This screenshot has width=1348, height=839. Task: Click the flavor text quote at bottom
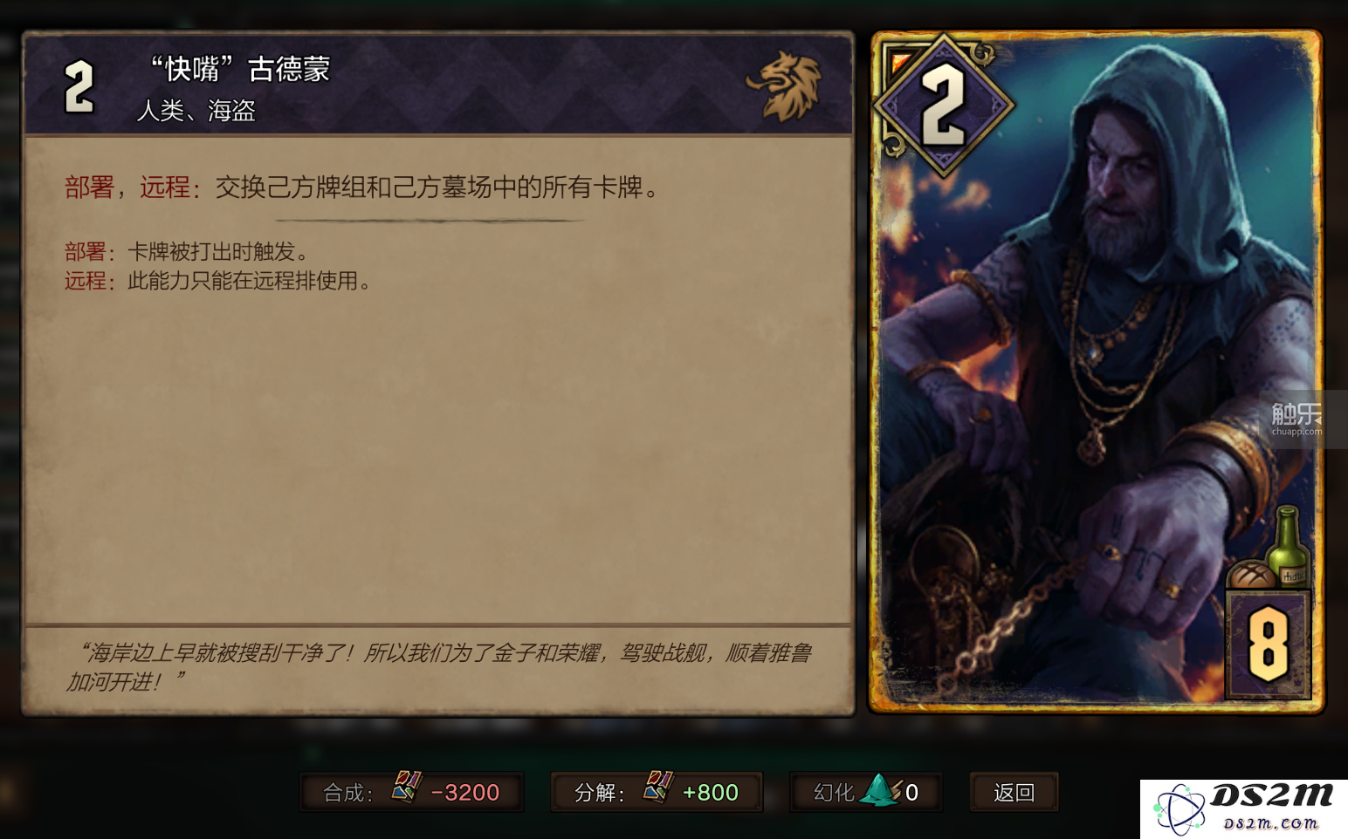click(x=439, y=667)
